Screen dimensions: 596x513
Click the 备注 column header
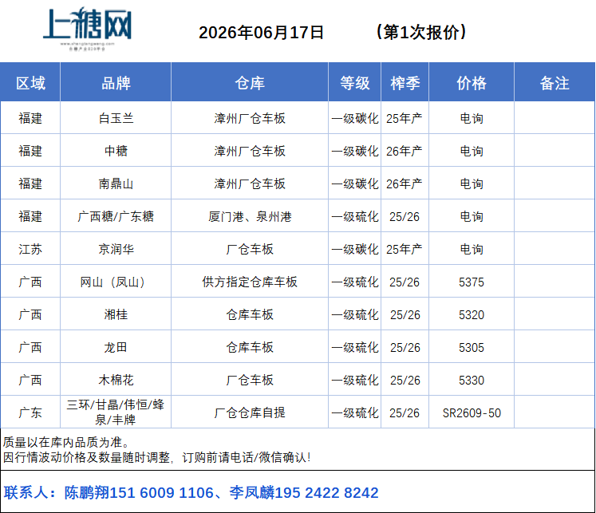point(555,83)
